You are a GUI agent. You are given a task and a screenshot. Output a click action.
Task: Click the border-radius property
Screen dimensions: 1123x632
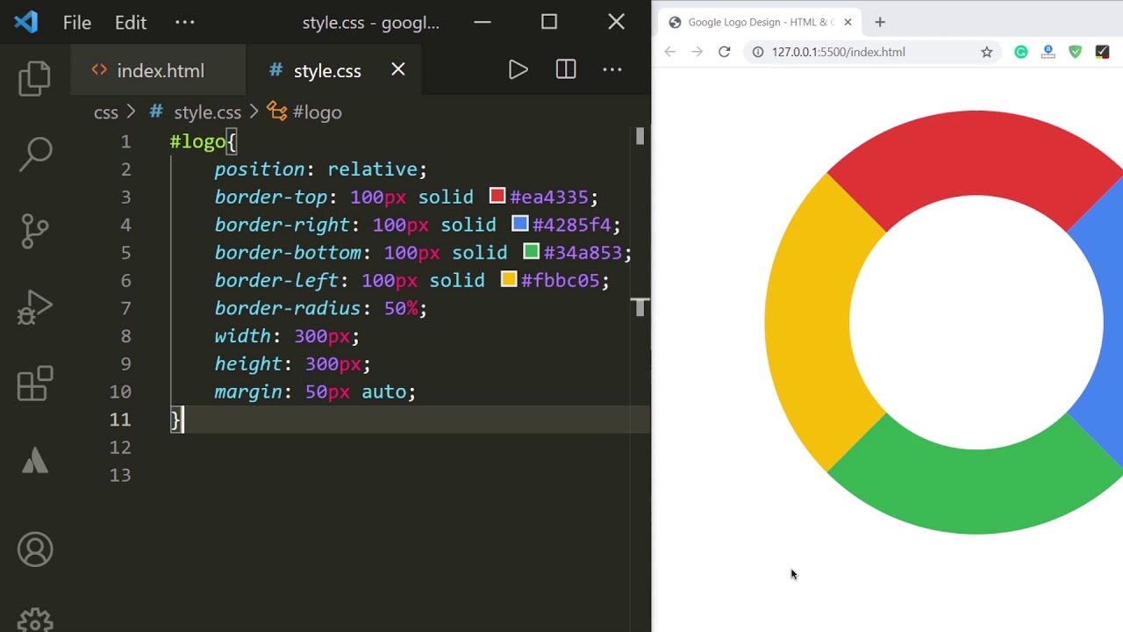click(x=288, y=308)
